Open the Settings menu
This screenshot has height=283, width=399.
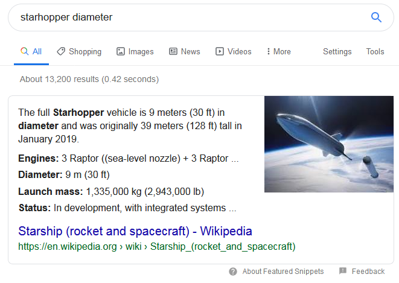[x=337, y=51]
